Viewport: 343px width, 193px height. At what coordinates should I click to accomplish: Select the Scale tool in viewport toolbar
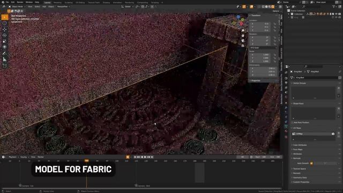click(5, 41)
